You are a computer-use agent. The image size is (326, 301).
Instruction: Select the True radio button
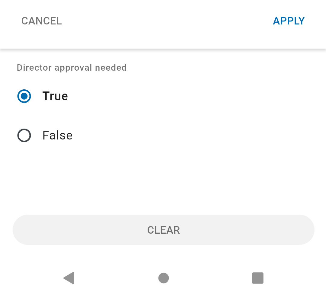coord(24,96)
